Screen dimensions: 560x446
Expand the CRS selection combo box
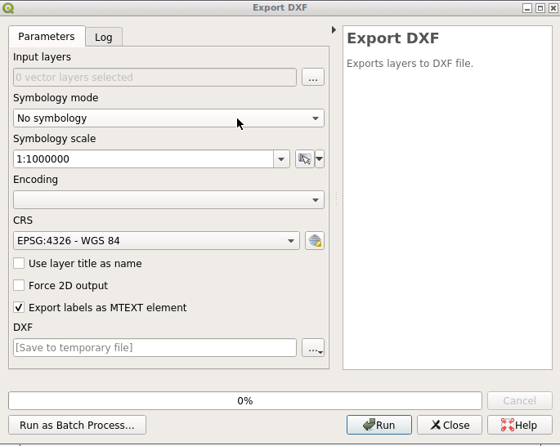(157, 241)
